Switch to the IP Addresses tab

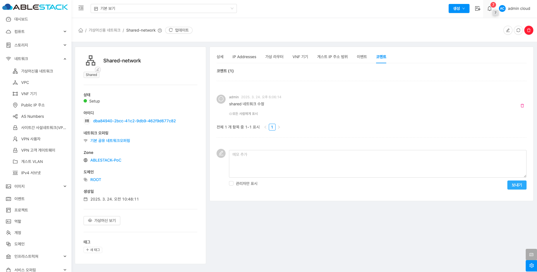(244, 57)
